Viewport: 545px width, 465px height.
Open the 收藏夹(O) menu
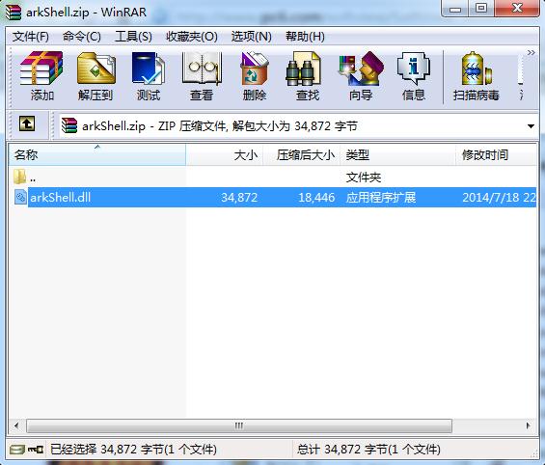pos(192,37)
